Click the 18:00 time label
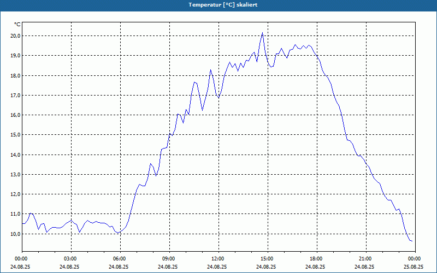This screenshot has height=273, width=437. click(x=316, y=259)
